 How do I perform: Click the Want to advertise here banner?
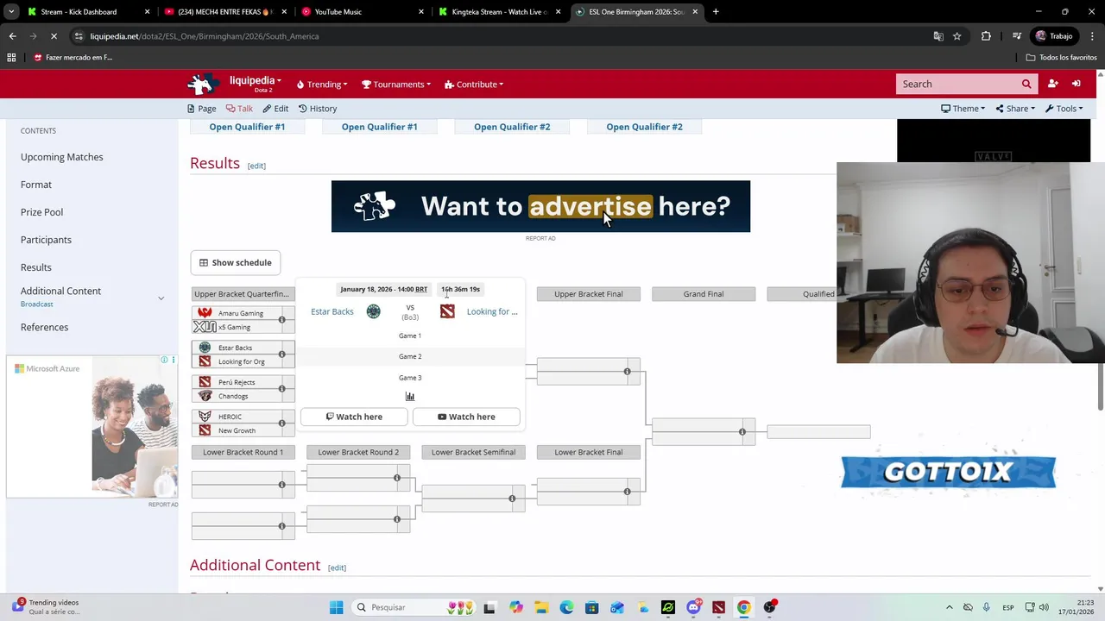(540, 206)
